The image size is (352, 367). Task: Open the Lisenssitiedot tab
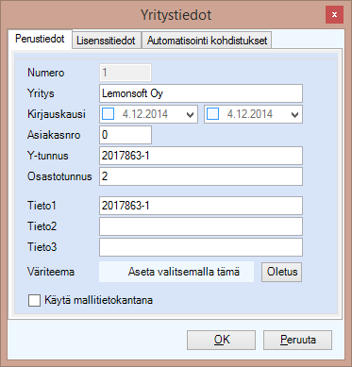[107, 41]
